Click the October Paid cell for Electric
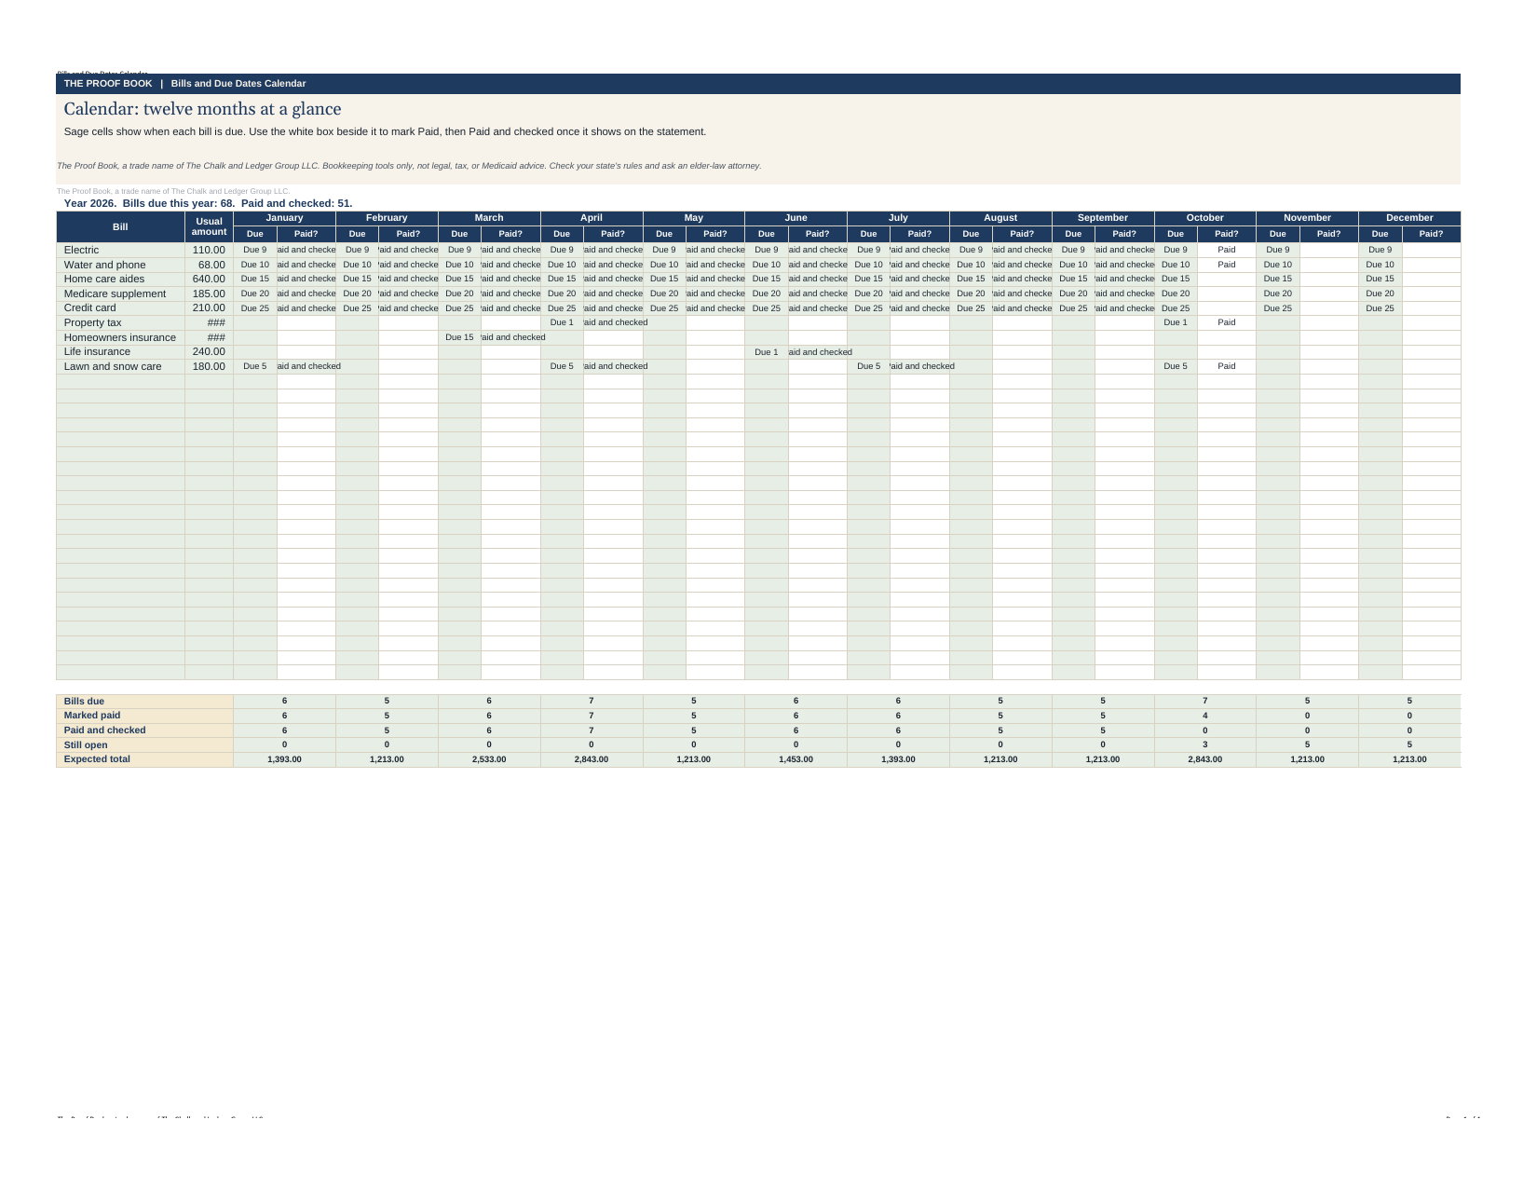This screenshot has width=1537, height=1188. pyautogui.click(x=1227, y=250)
